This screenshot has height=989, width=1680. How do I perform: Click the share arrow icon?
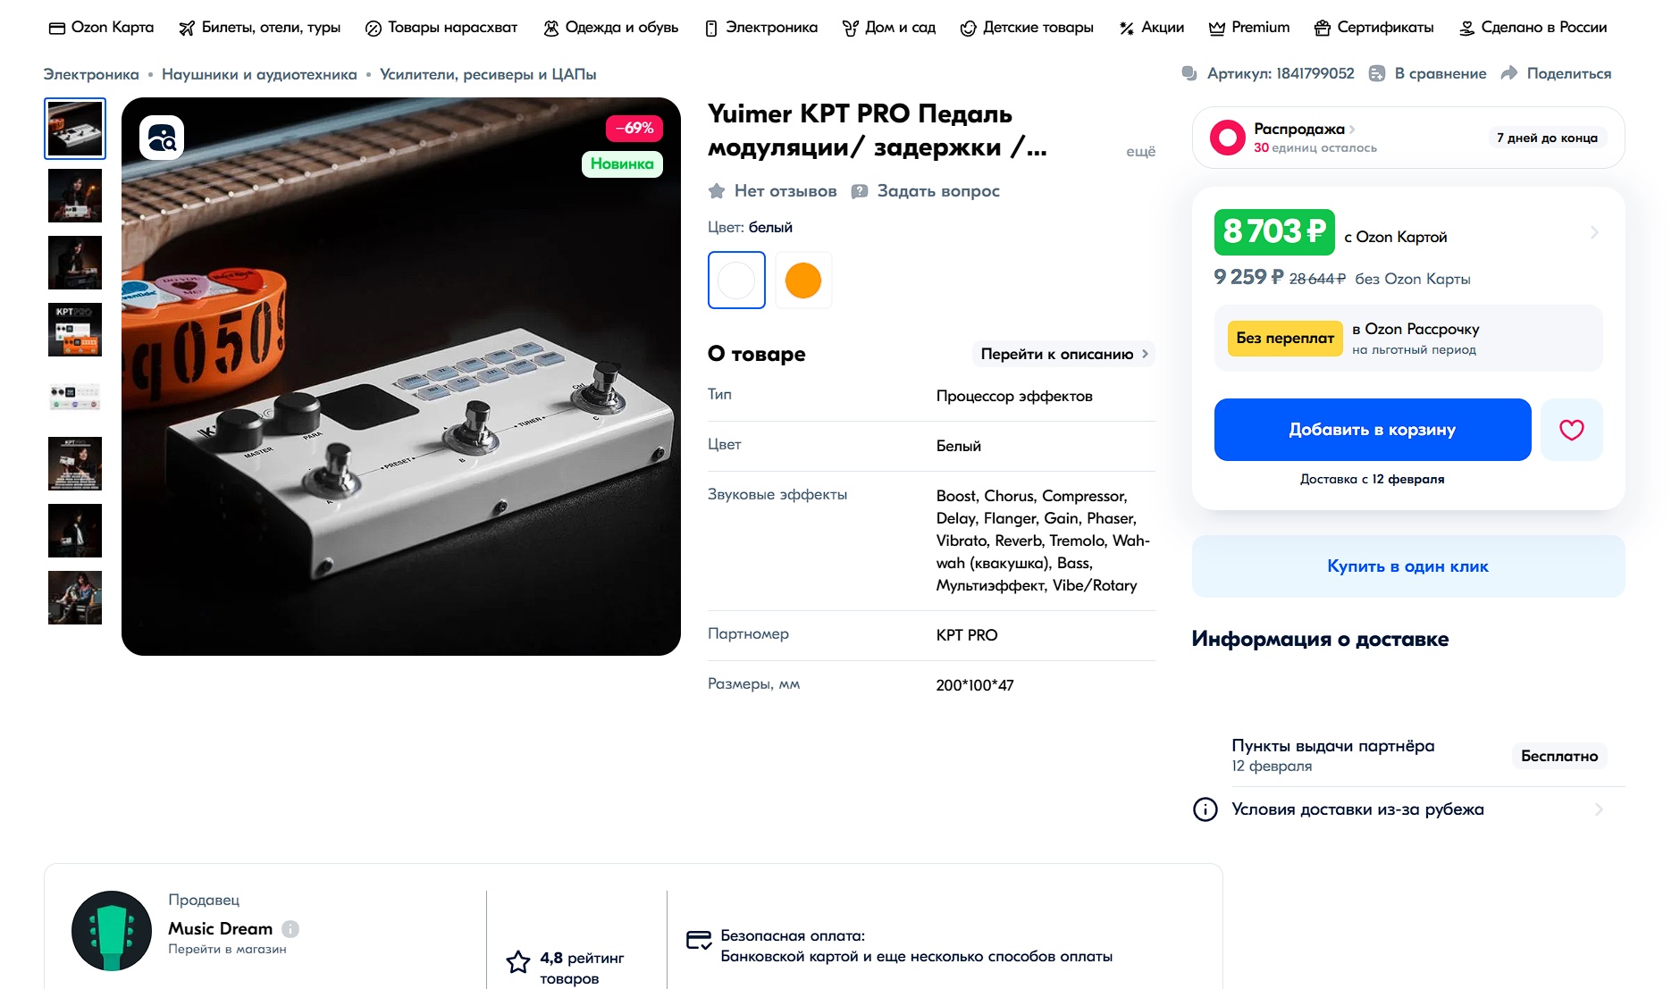pos(1509,73)
